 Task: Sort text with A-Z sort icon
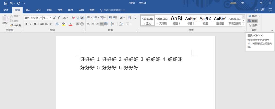click(x=130, y=18)
